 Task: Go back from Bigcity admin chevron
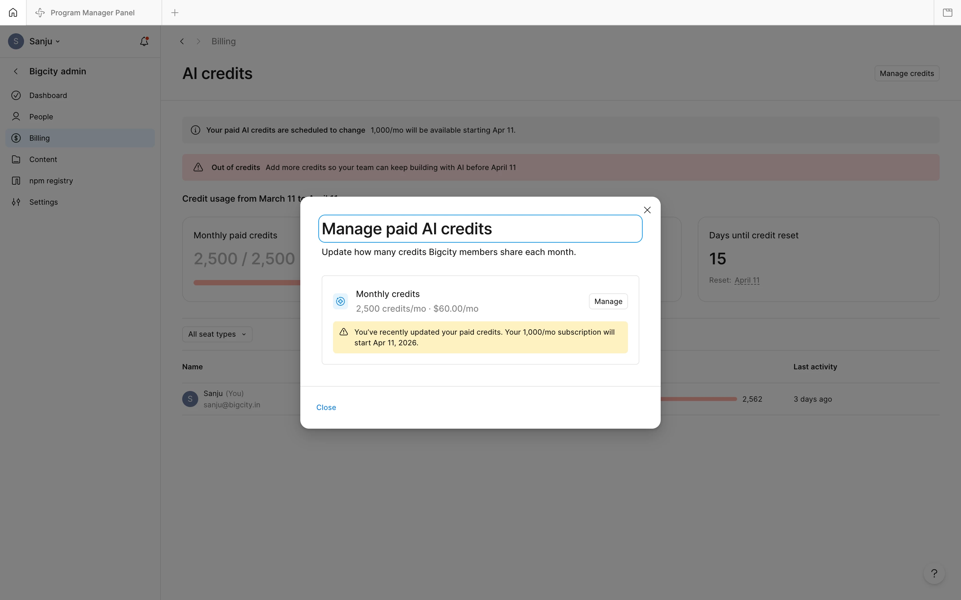pos(16,71)
